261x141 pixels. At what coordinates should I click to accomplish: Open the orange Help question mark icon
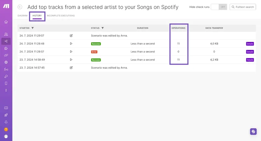coord(6,129)
